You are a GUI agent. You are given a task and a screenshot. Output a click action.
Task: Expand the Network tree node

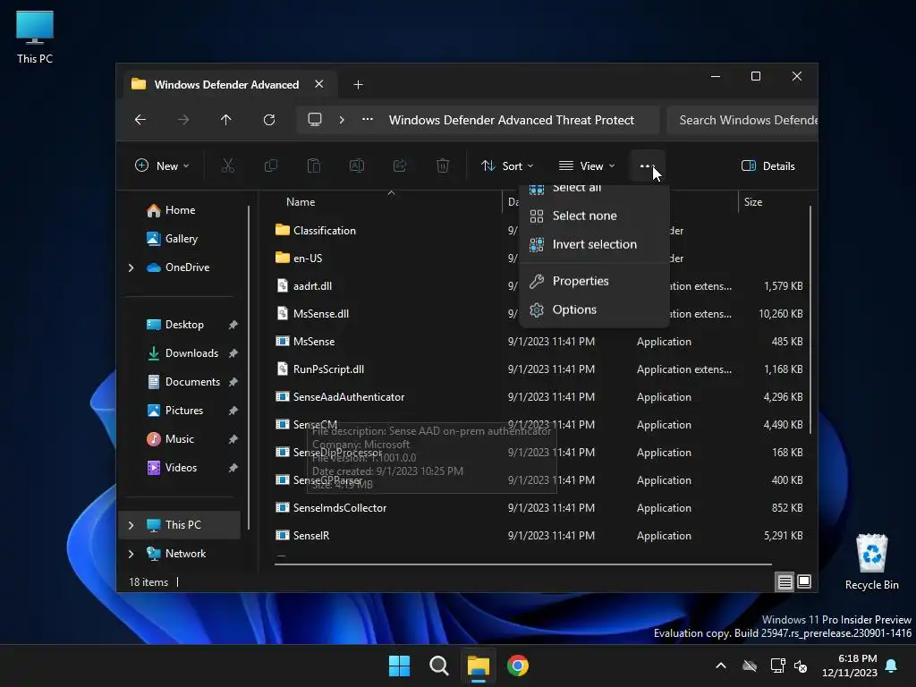(x=131, y=554)
